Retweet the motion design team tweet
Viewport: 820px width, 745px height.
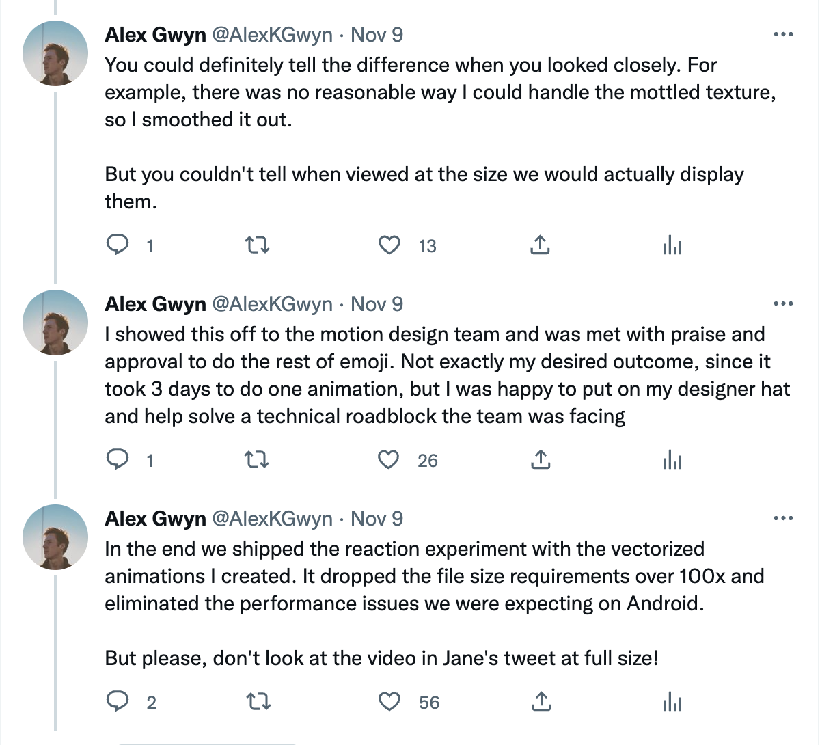click(x=257, y=459)
